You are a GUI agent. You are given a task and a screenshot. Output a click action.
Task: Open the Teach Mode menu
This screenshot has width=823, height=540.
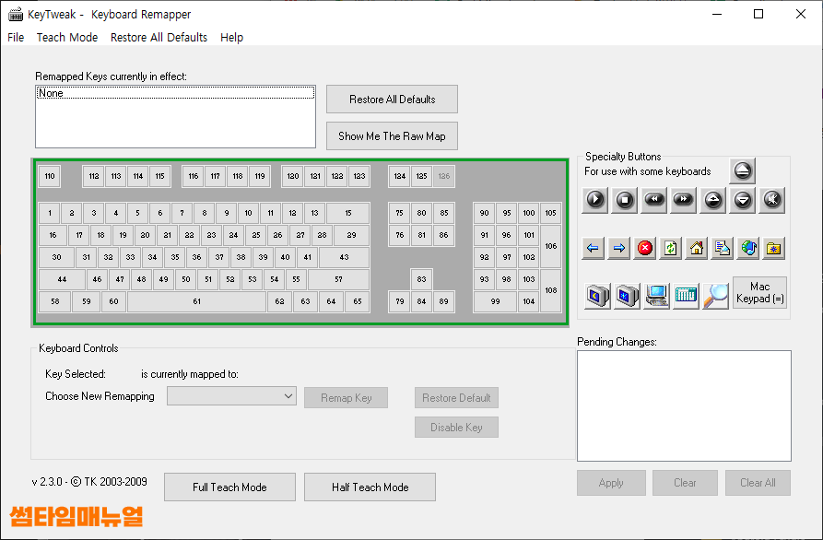[67, 37]
